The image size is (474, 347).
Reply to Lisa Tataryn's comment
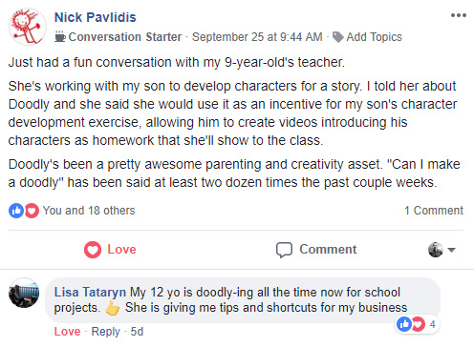click(105, 332)
